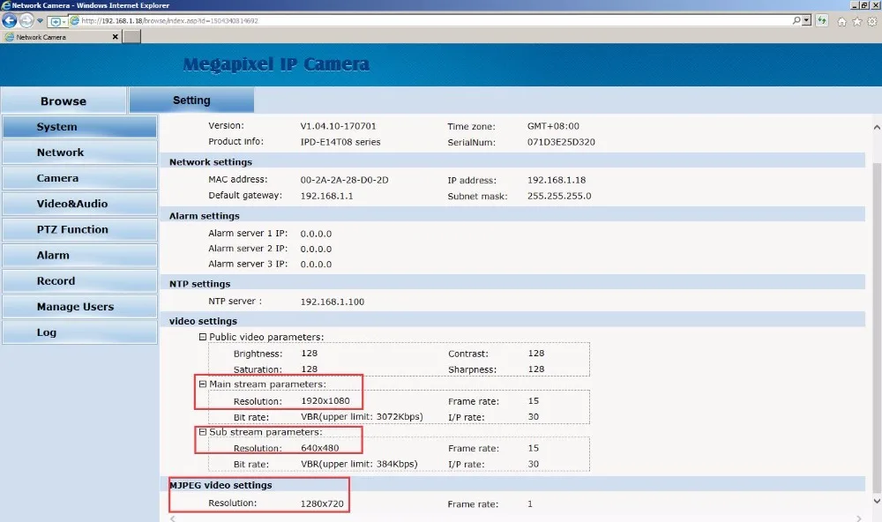Switch to the Setting tab
This screenshot has height=522, width=882.
[x=191, y=101]
